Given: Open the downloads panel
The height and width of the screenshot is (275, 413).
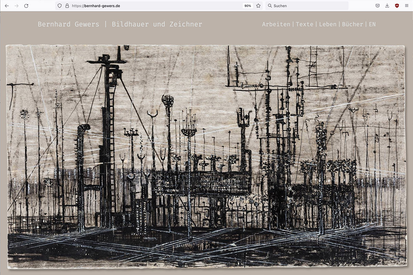Looking at the screenshot, I should tap(387, 6).
